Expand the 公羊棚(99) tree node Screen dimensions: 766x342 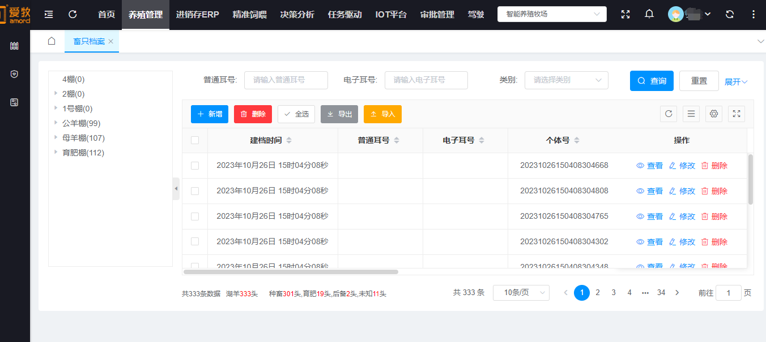tap(56, 123)
